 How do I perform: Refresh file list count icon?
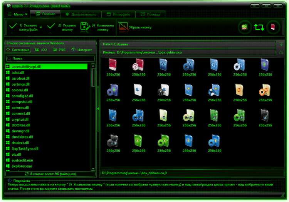coord(27,174)
